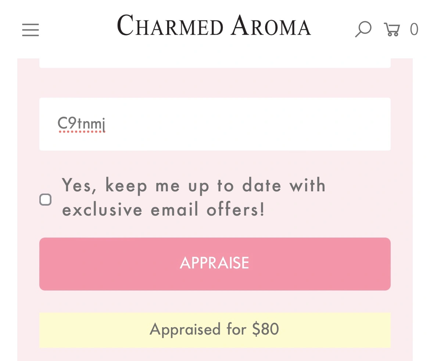The image size is (430, 361).
Task: Open the shopping cart icon
Action: [392, 29]
